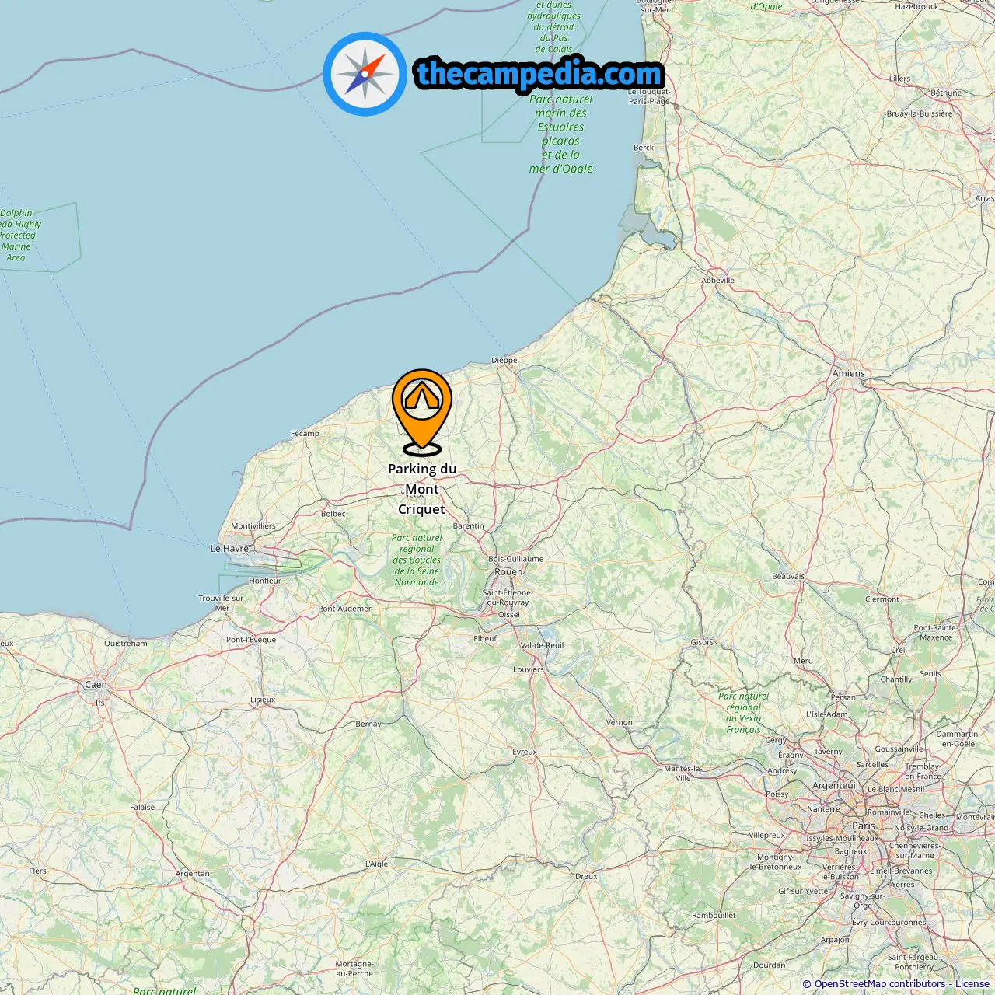Click the Évreux town label
The height and width of the screenshot is (995, 995).
click(x=525, y=752)
